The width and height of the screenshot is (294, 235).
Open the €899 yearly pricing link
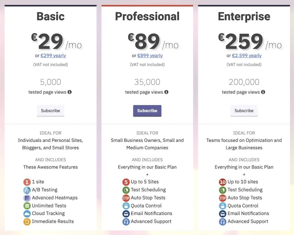(150, 56)
